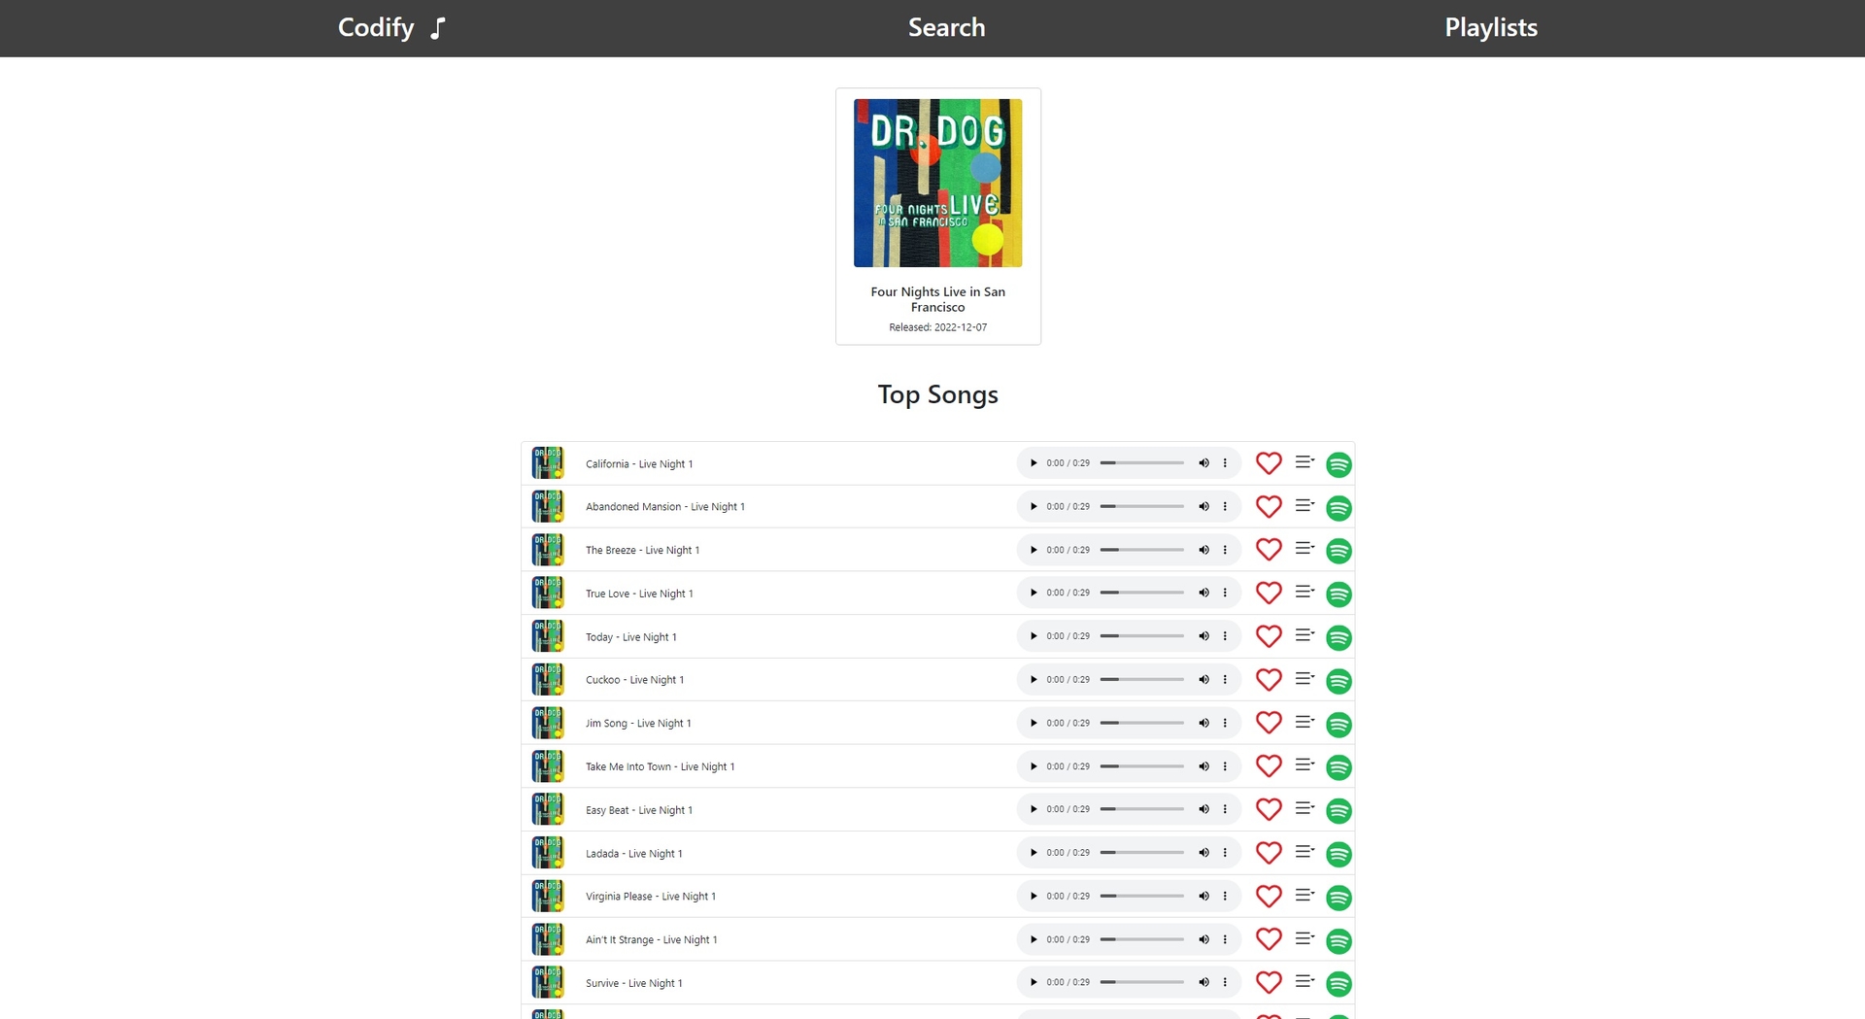Return home via Codify logo
Viewport: 1865px width, 1019px height.
coord(391,27)
